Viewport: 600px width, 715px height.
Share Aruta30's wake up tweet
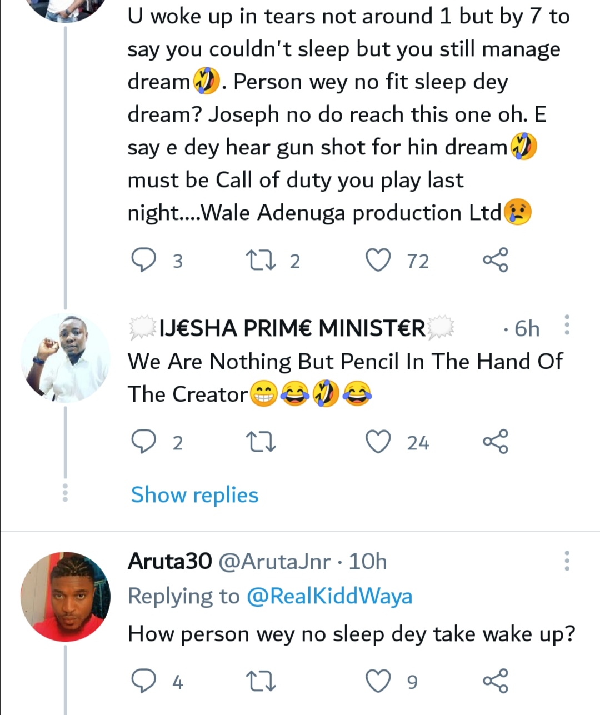(x=495, y=681)
